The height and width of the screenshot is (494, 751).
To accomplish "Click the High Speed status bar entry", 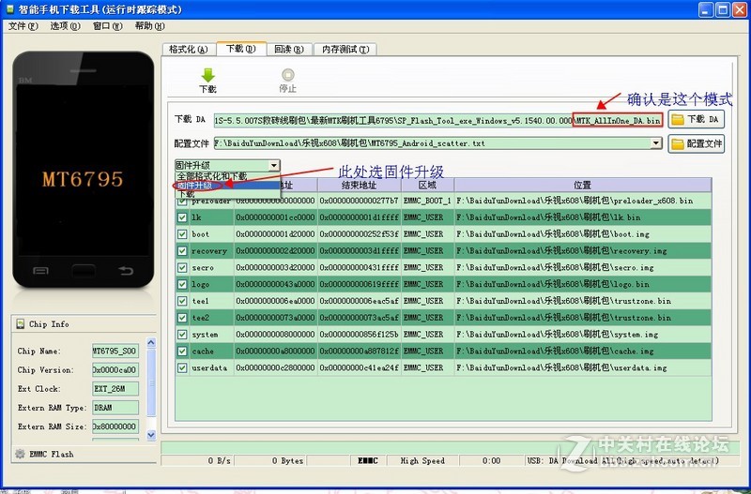I will point(422,460).
